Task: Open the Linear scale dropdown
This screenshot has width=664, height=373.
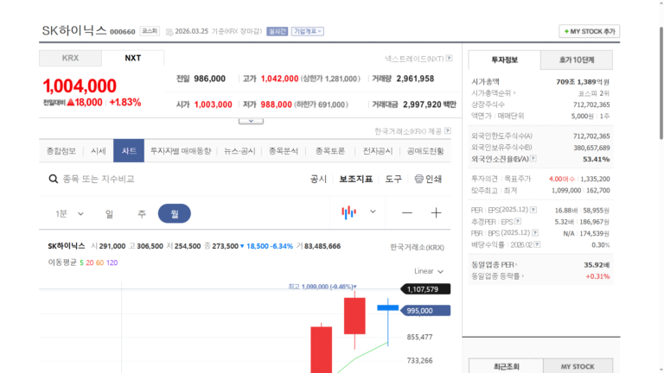Action: click(x=429, y=271)
